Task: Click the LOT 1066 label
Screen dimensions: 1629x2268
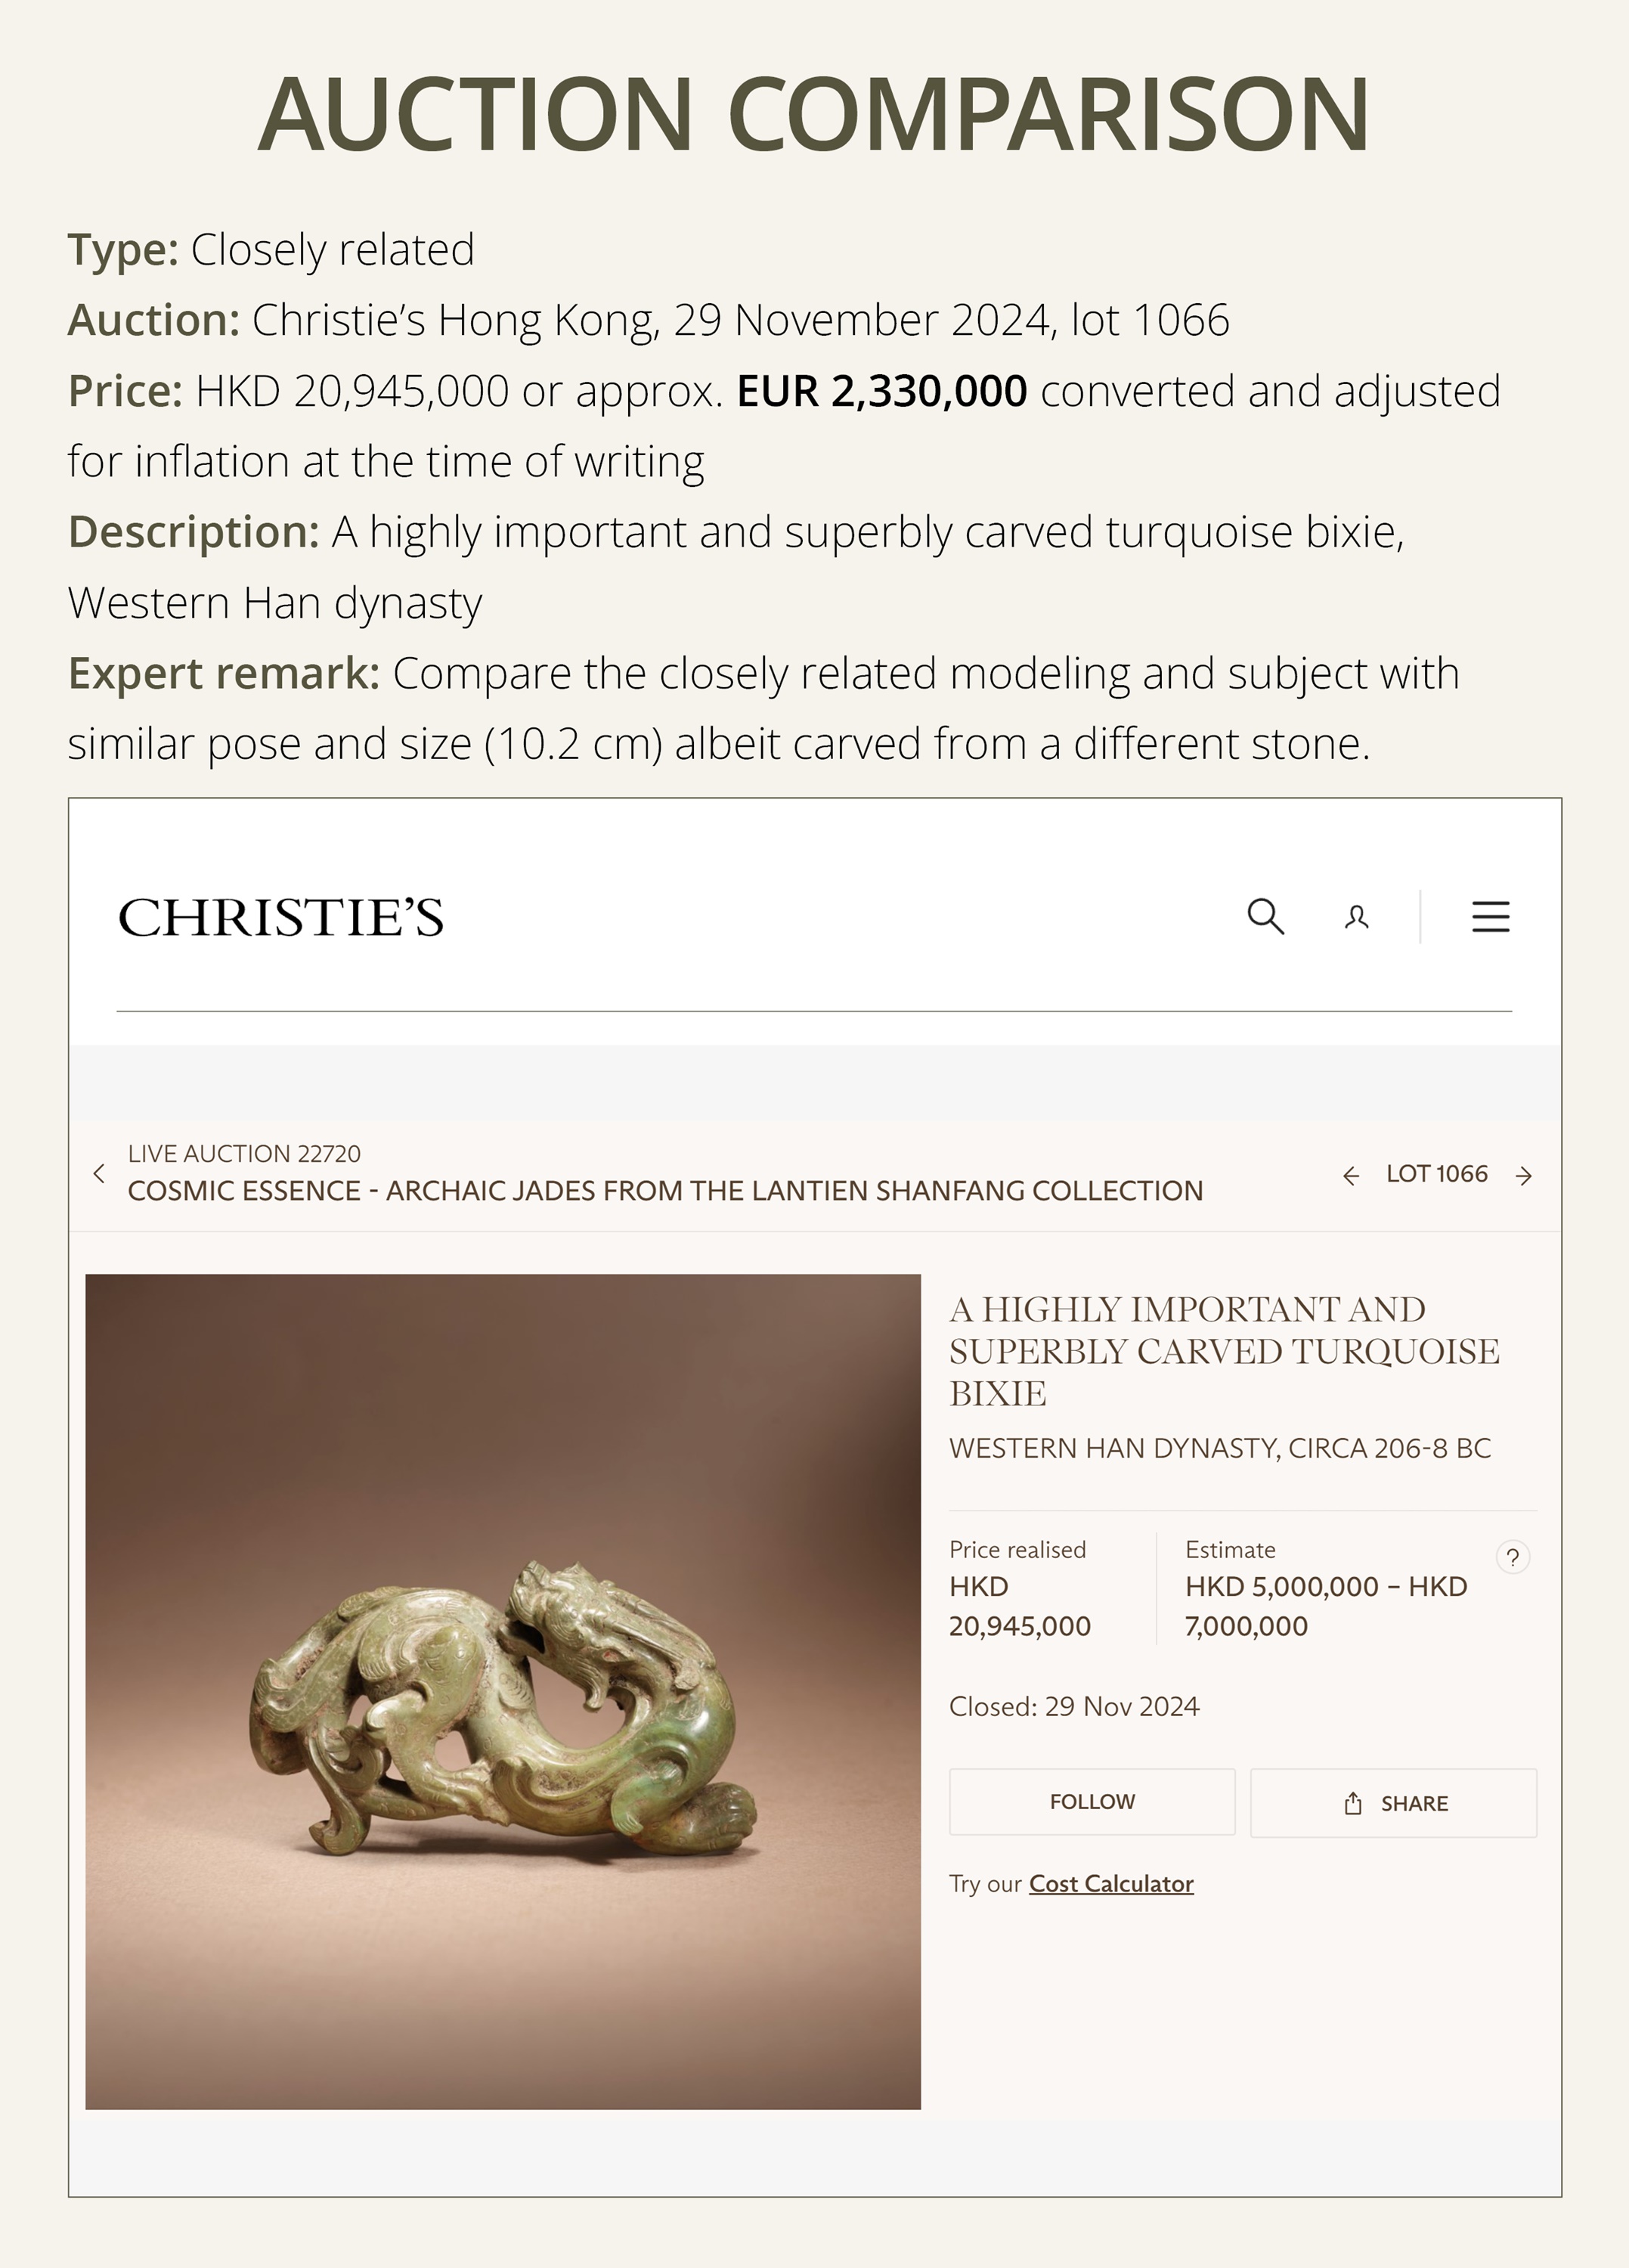Action: point(1437,1174)
